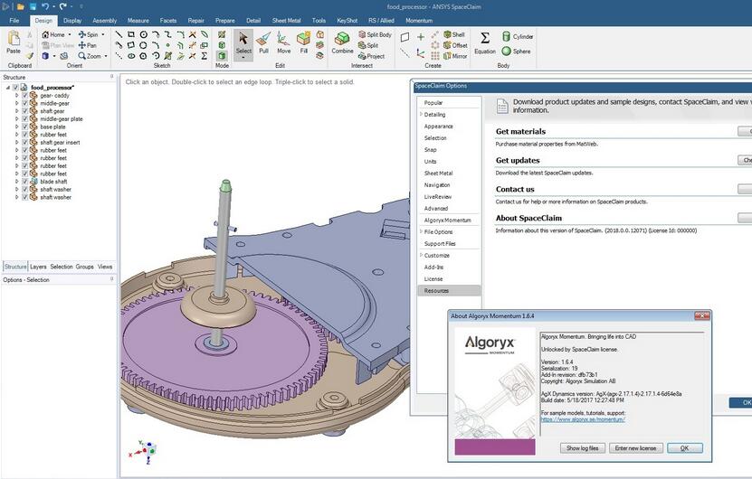
Task: Click OK in About Algoryx Momentum dialog
Action: click(684, 448)
